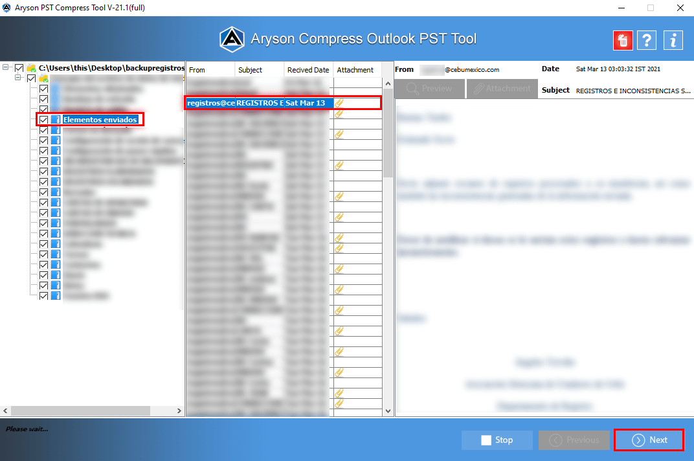Click the Subject column header
694x461 pixels.
(x=259, y=69)
